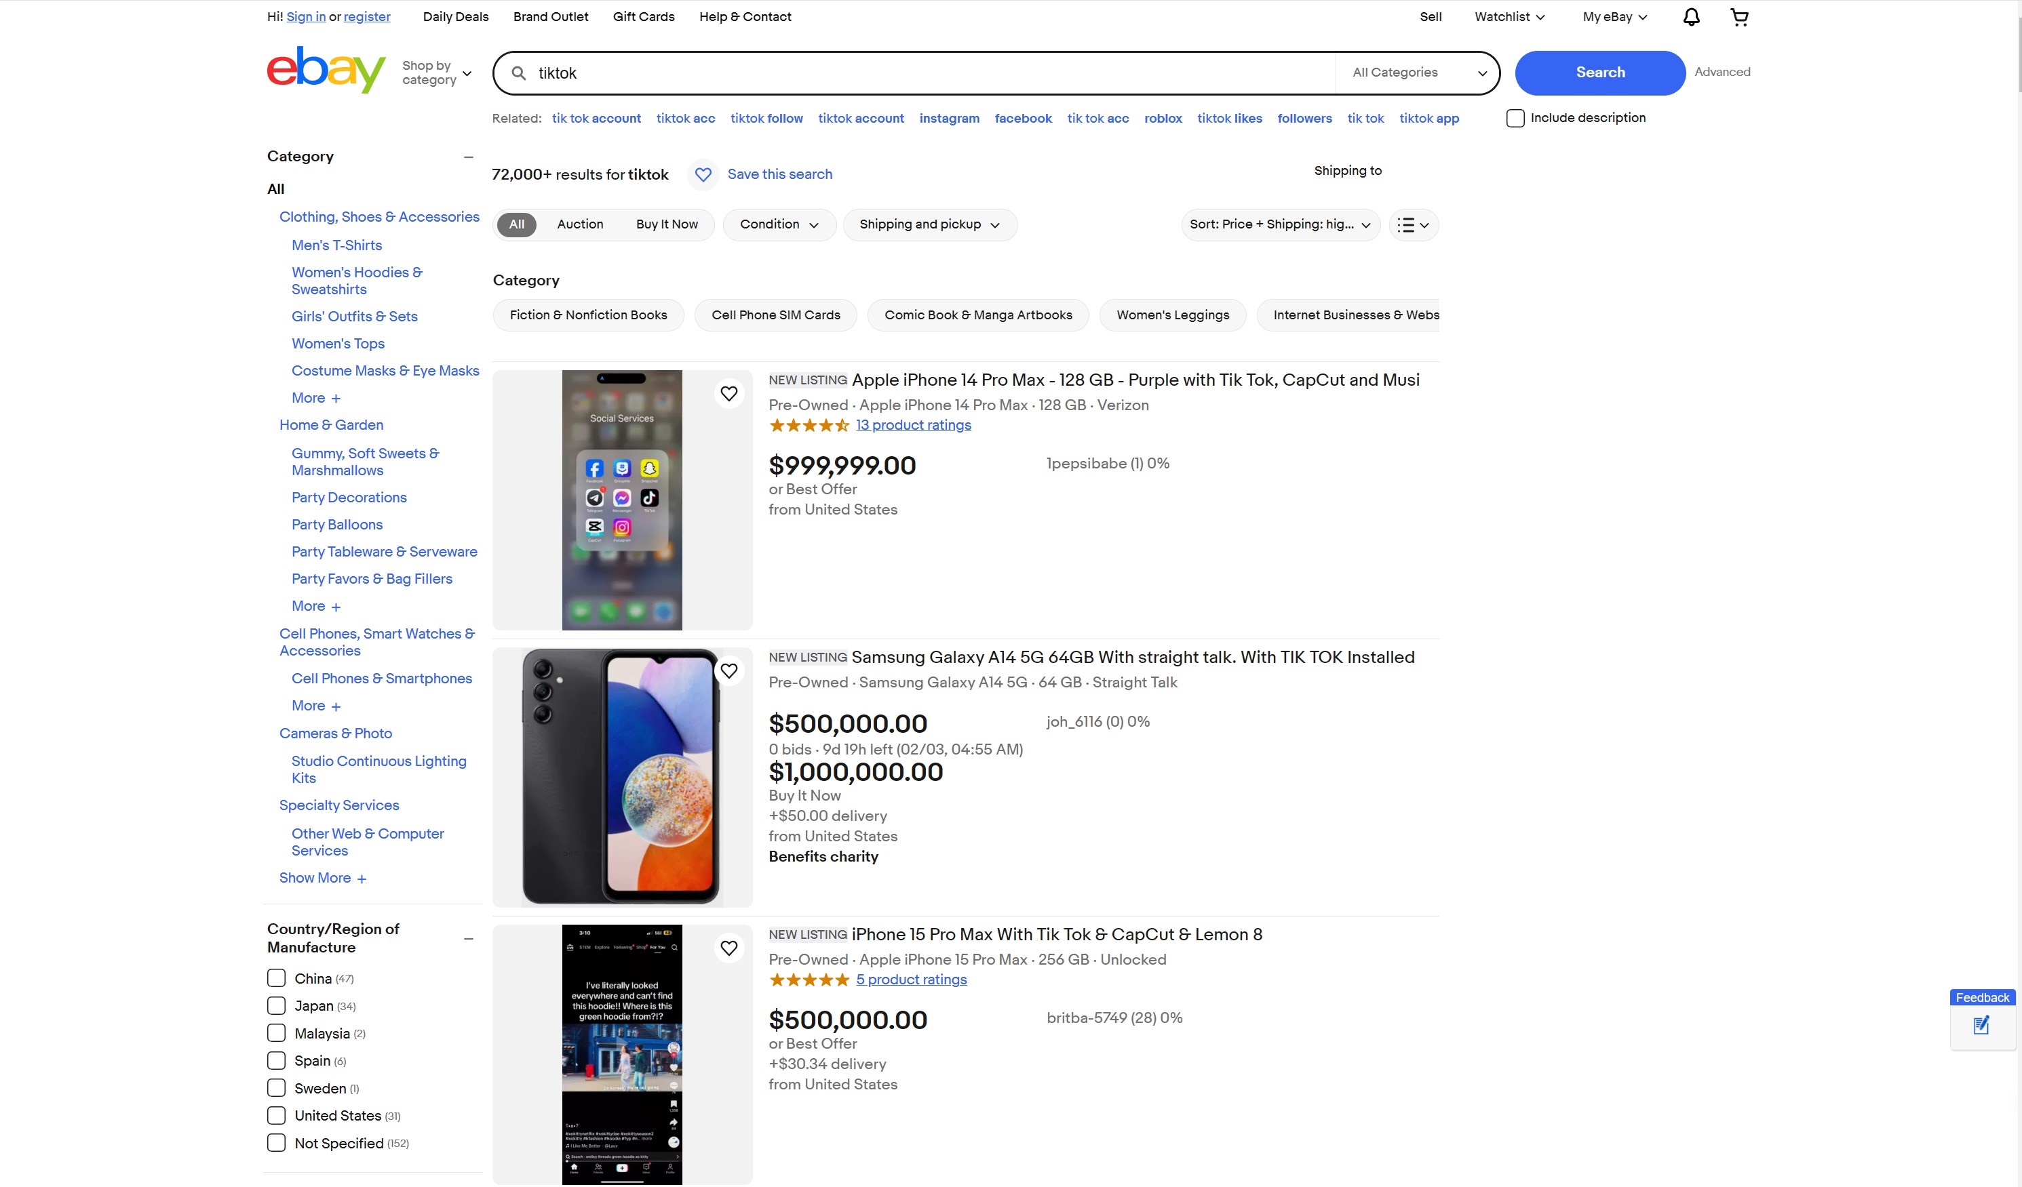
Task: Open the Daily Deals link
Action: pyautogui.click(x=455, y=17)
